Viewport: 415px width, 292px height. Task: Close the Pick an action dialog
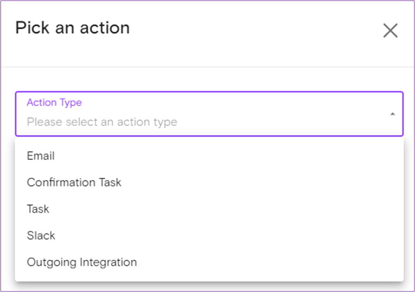click(390, 31)
